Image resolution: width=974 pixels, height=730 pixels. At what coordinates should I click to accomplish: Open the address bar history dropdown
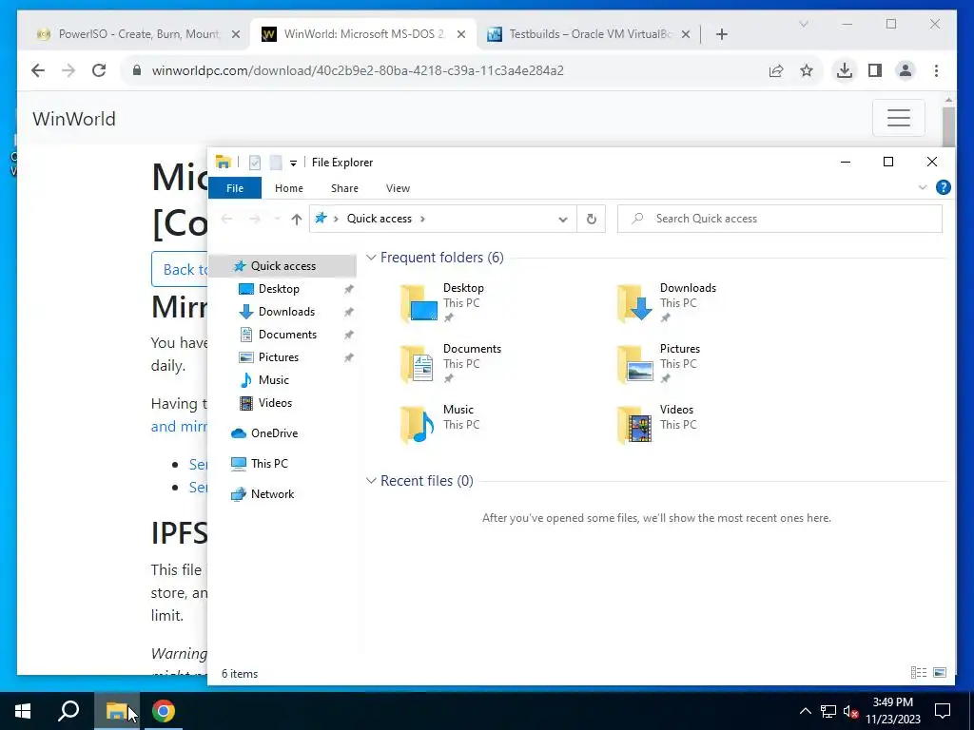[x=563, y=220]
